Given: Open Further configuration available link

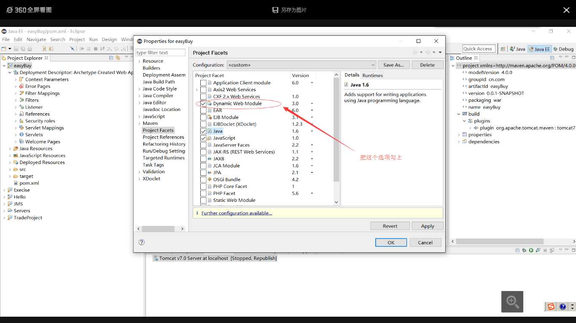Looking at the screenshot, I should tap(237, 213).
